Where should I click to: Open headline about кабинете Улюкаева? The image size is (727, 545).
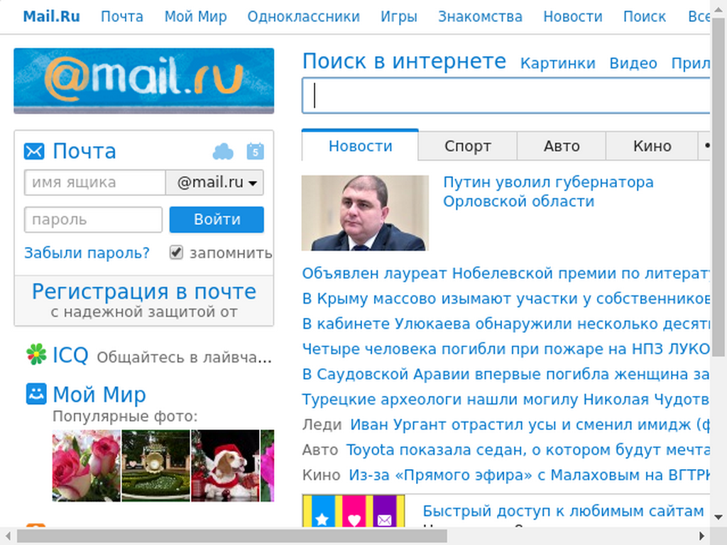pyautogui.click(x=505, y=324)
